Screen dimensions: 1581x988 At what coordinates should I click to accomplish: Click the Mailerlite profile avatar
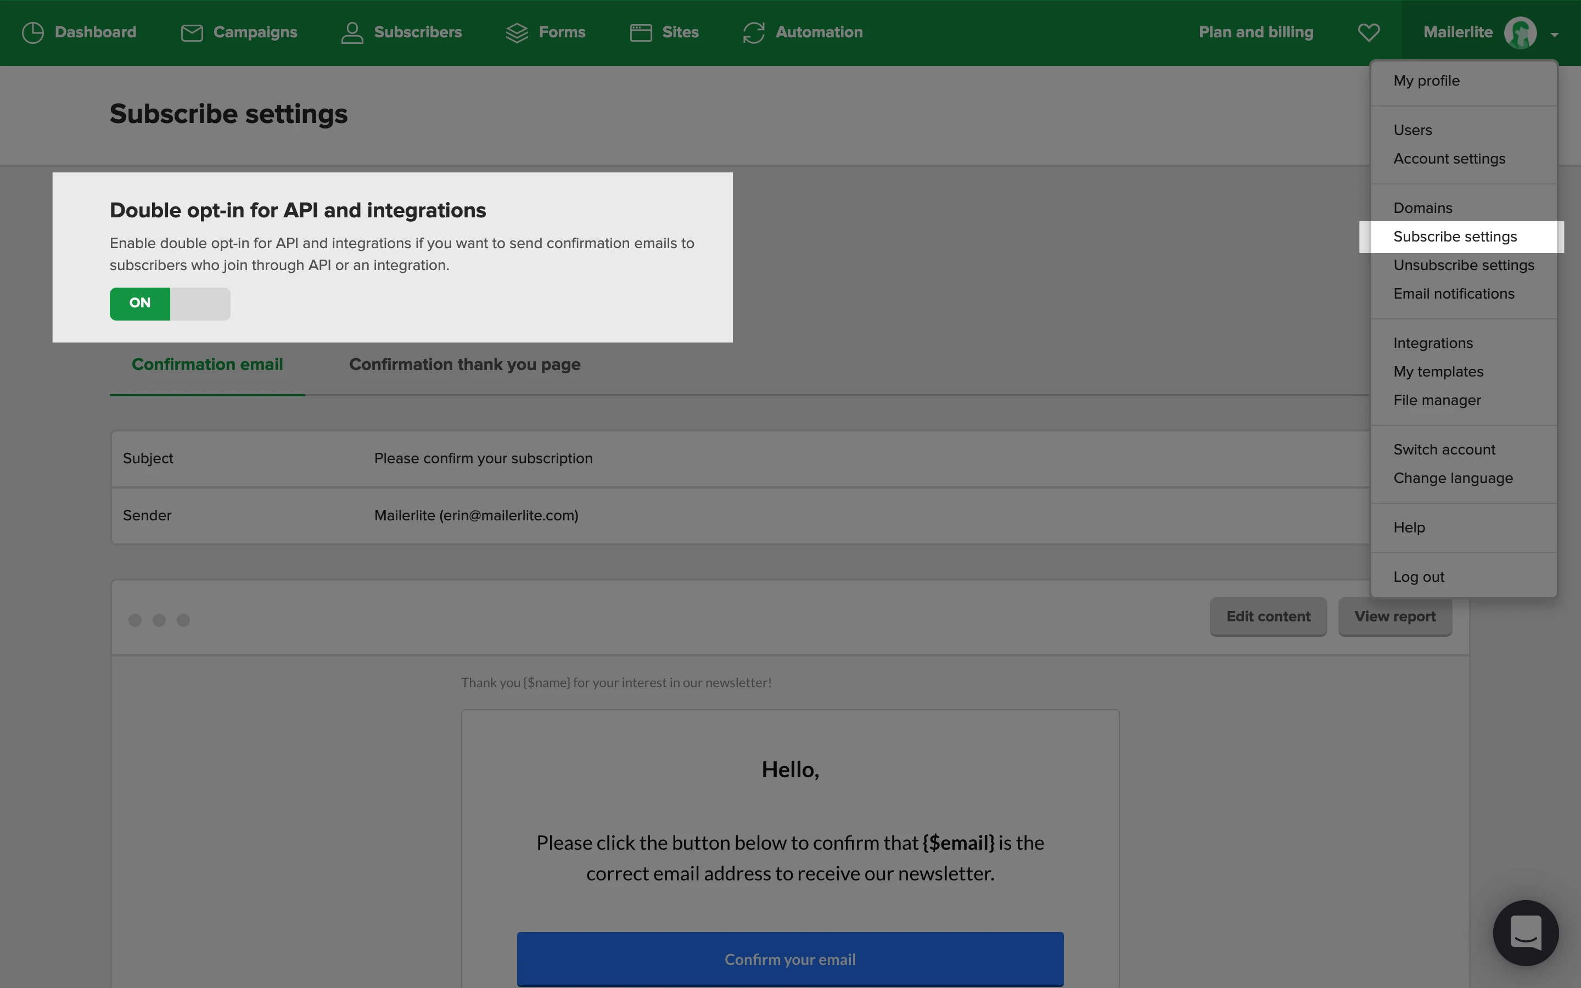[x=1520, y=33]
